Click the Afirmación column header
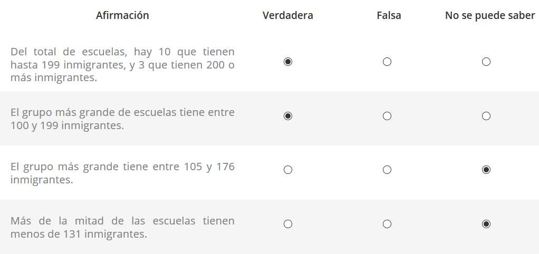The image size is (539, 254). click(x=122, y=15)
